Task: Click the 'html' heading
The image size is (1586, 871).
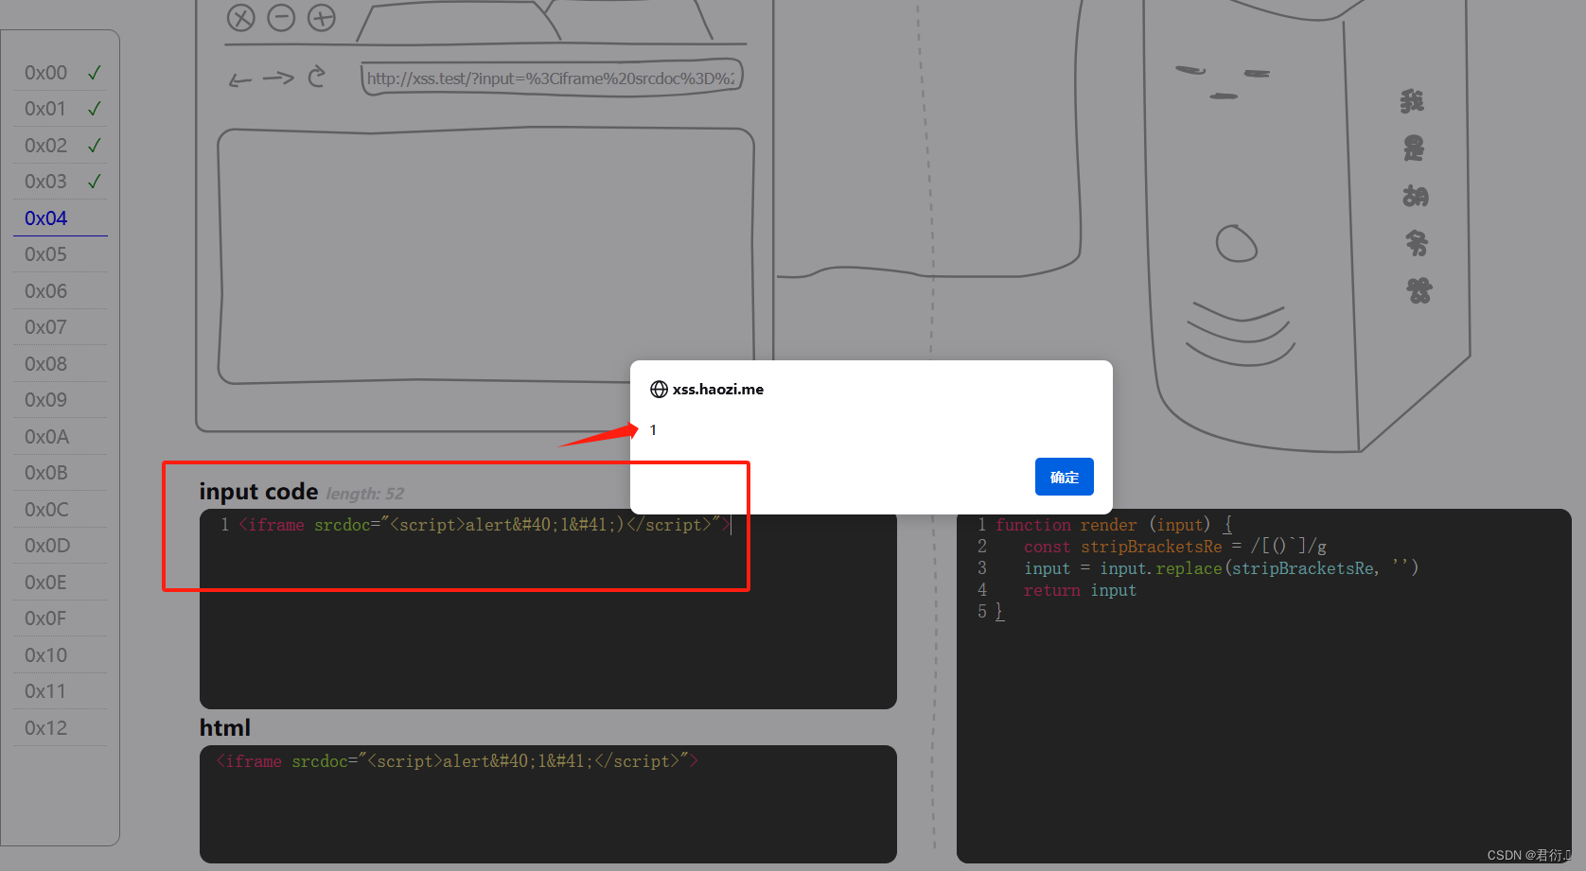Action: pyautogui.click(x=224, y=727)
